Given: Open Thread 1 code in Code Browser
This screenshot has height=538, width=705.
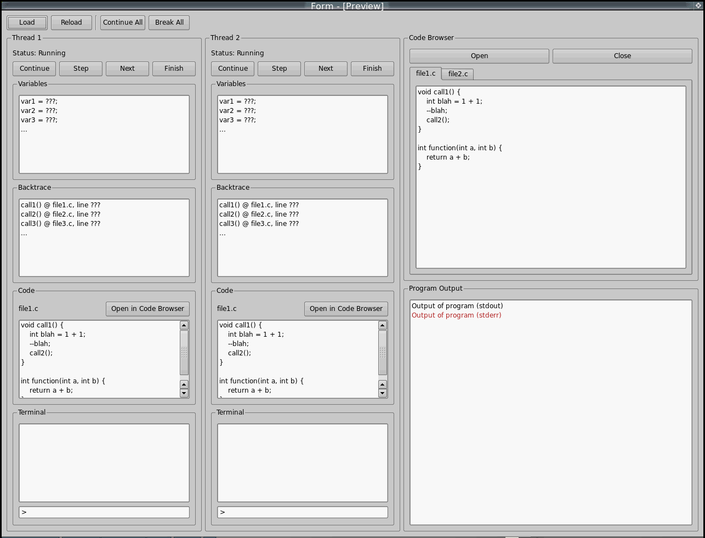Looking at the screenshot, I should (147, 309).
